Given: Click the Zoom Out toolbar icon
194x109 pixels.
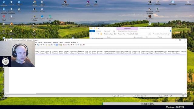Looking at the screenshot, I should 43,45.
